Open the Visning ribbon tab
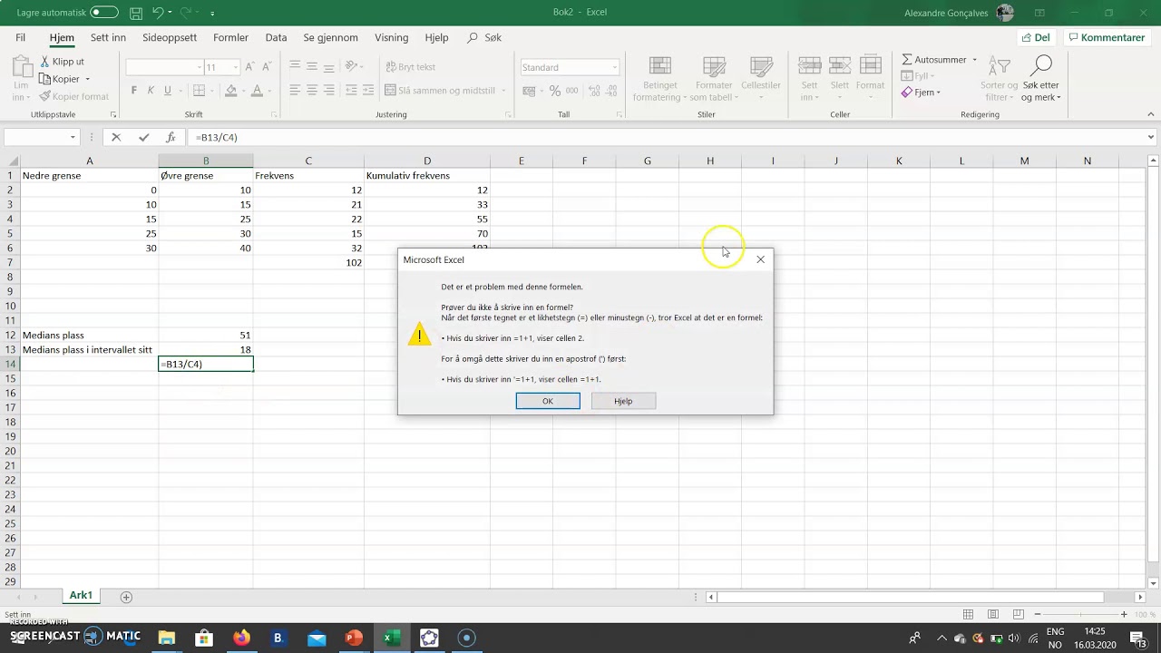This screenshot has width=1161, height=653. pos(392,38)
